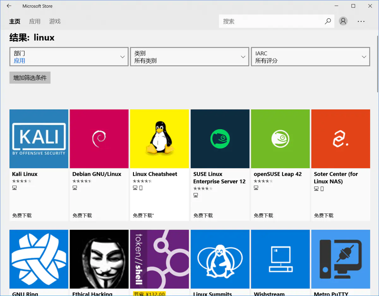Go back with the arrow icon
The height and width of the screenshot is (296, 379).
click(x=9, y=6)
